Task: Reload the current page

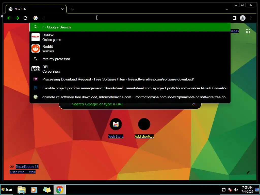Action: point(25,18)
